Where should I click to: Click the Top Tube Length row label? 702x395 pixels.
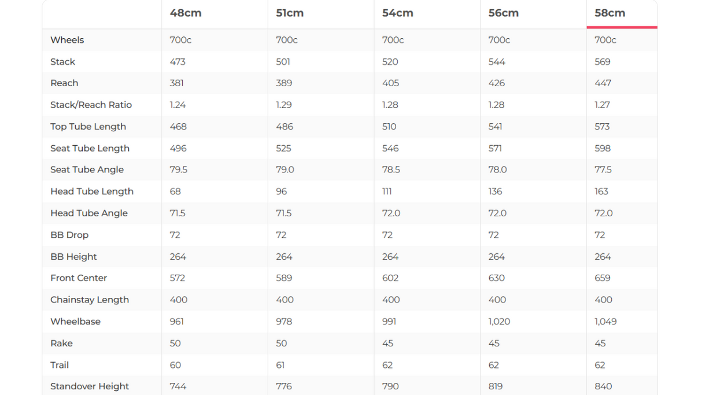(88, 127)
